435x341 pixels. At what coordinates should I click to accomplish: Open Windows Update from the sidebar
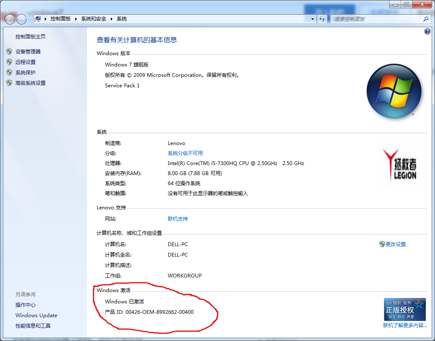(x=36, y=316)
